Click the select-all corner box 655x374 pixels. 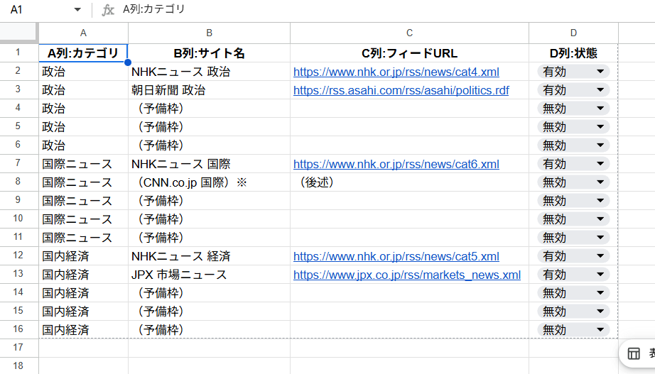18,33
